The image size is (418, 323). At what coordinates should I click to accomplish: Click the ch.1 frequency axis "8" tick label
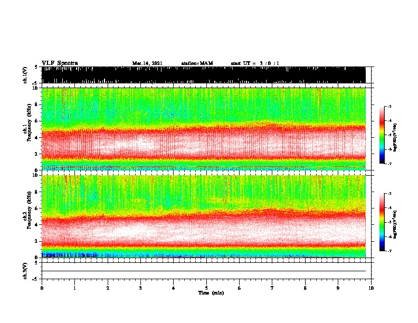[x=37, y=104]
